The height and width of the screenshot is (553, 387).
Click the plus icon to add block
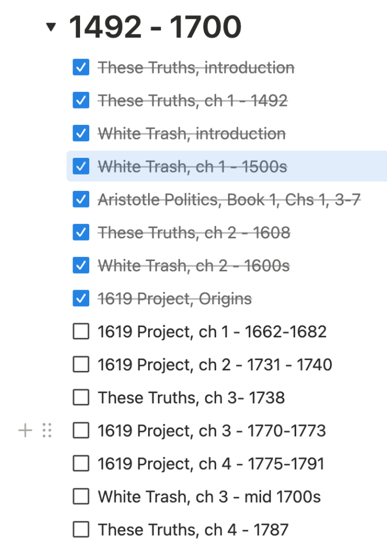pos(25,430)
